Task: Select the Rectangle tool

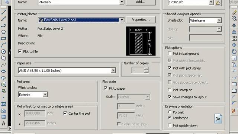Action: pyautogui.click(x=3, y=38)
